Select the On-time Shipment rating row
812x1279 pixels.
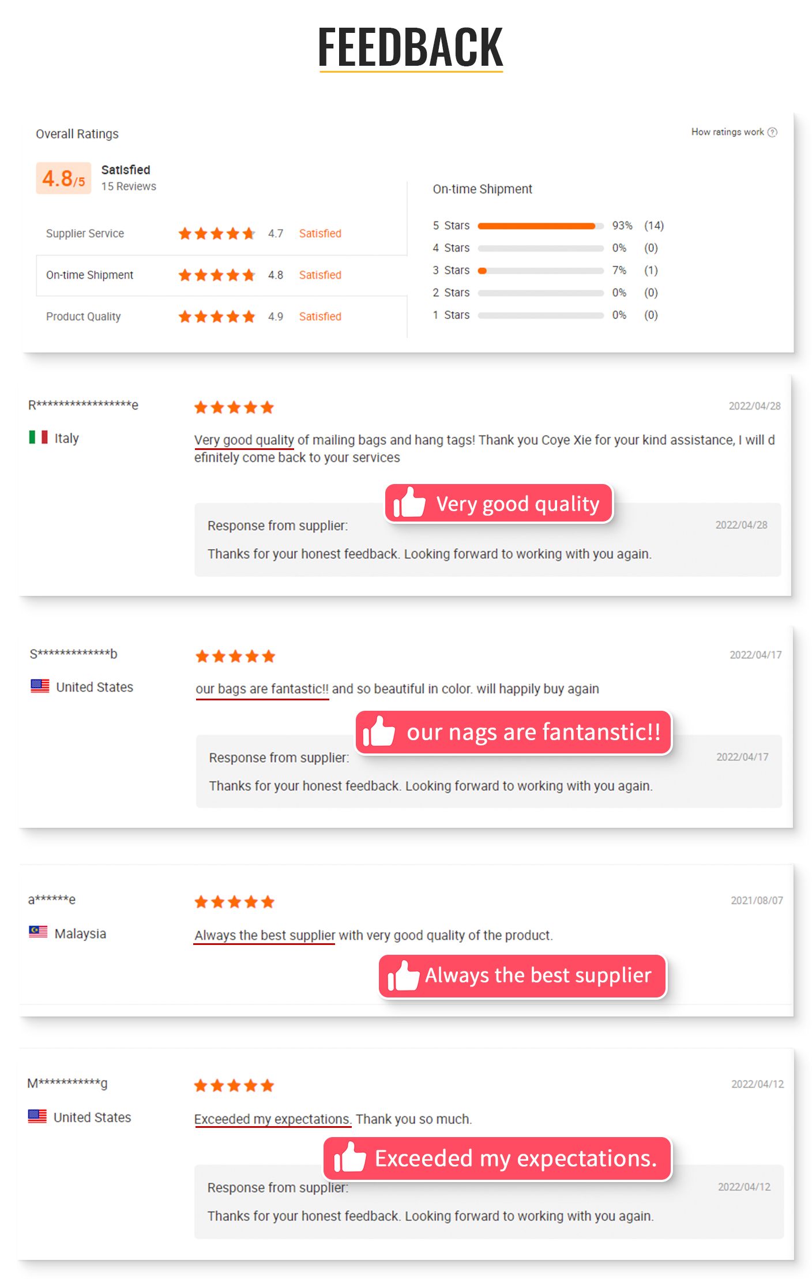[221, 275]
